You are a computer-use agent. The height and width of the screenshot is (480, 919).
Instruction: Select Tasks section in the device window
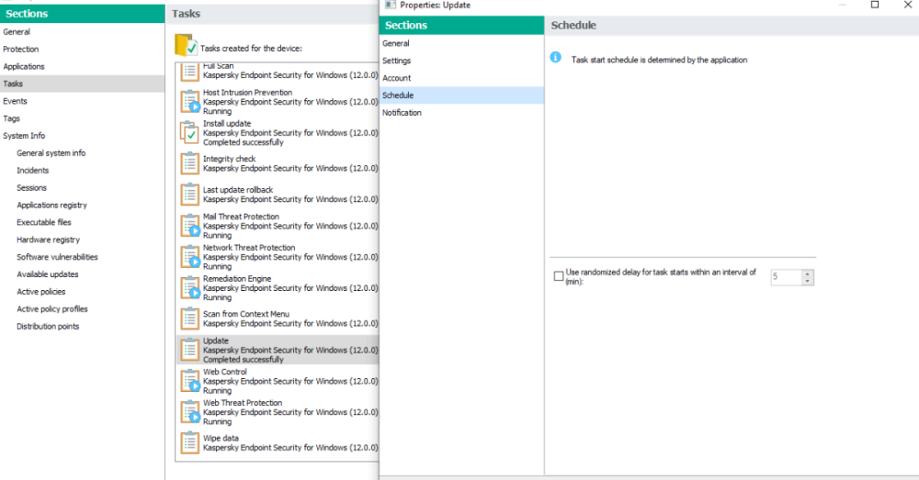82,84
